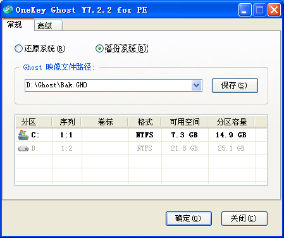Image resolution: width=284 pixels, height=238 pixels.
Task: Click the 格式 column header
Action: [145, 122]
